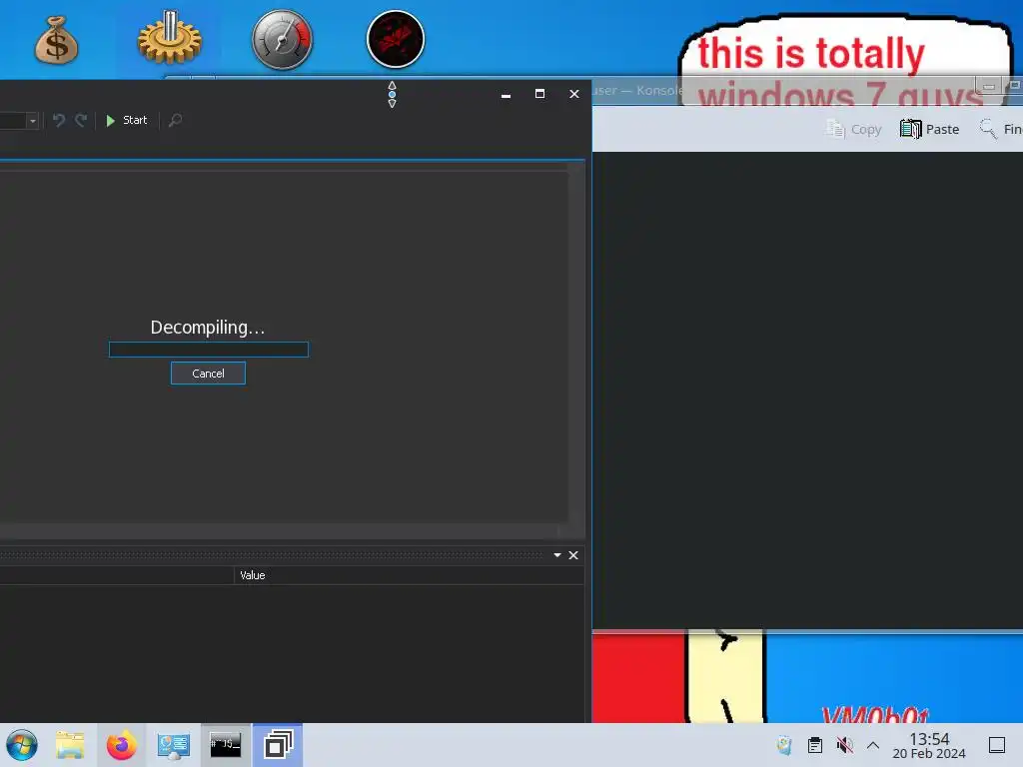The image size is (1023, 767).
Task: Open the golden gear desktop icon
Action: pos(169,37)
